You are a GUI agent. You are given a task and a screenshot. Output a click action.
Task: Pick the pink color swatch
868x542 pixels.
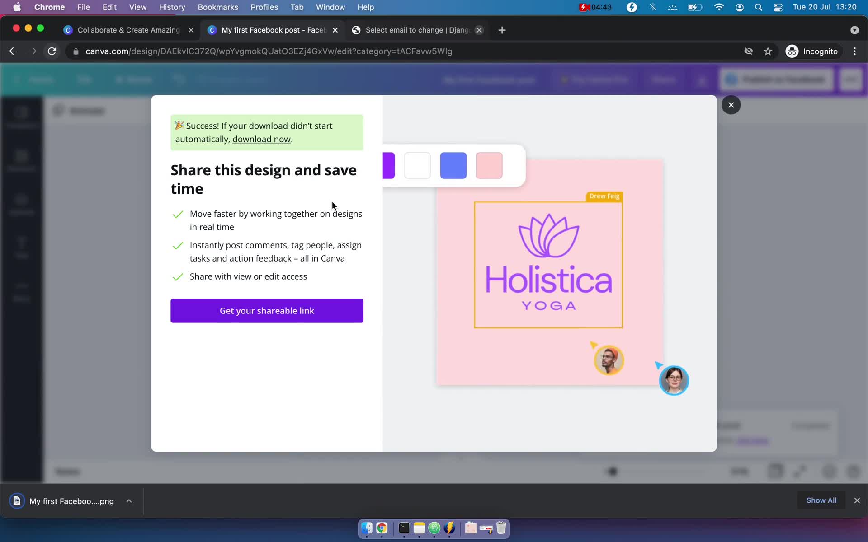(489, 165)
